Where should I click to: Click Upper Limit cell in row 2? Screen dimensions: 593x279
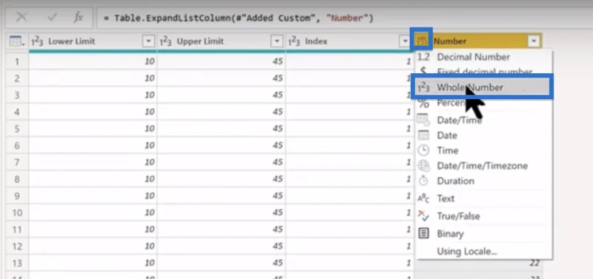pyautogui.click(x=221, y=78)
